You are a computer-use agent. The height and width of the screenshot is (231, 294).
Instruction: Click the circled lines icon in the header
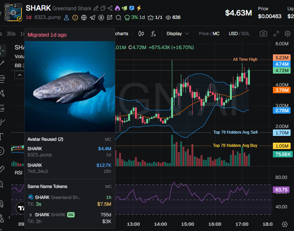[x=101, y=18]
